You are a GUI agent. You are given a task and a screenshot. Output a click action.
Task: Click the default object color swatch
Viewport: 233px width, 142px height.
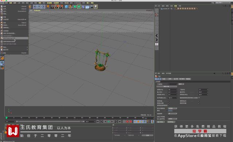[170, 111]
